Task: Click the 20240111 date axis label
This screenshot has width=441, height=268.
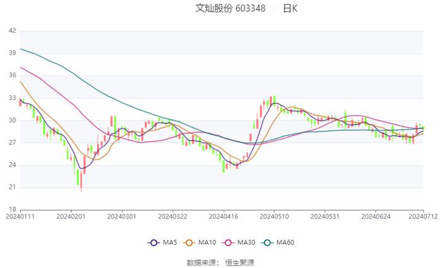Action: pos(20,216)
